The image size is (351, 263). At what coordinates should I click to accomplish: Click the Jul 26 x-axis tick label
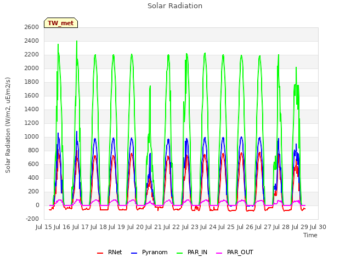tap(245, 227)
